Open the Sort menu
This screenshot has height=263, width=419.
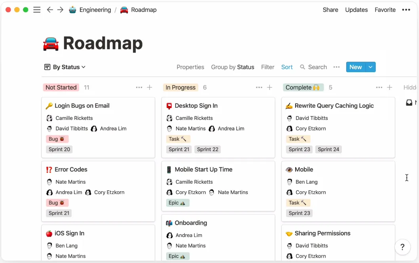287,67
